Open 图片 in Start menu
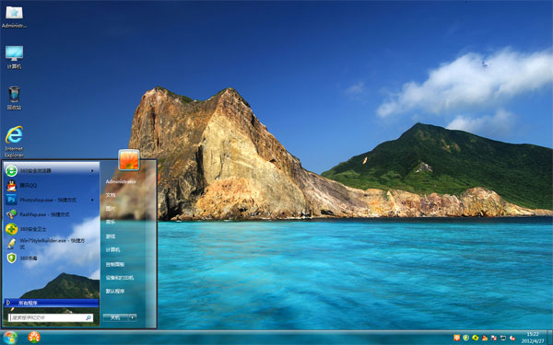 [111, 209]
